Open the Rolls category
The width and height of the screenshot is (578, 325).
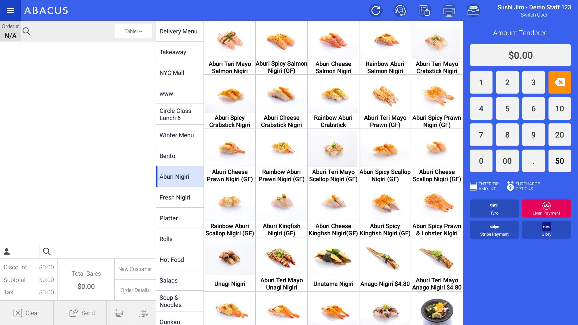click(180, 239)
